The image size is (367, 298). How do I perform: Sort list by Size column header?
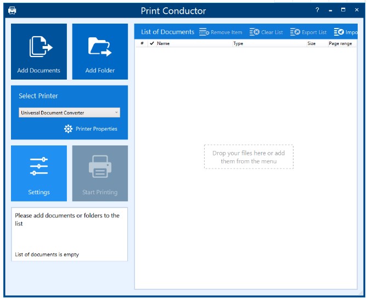point(311,43)
